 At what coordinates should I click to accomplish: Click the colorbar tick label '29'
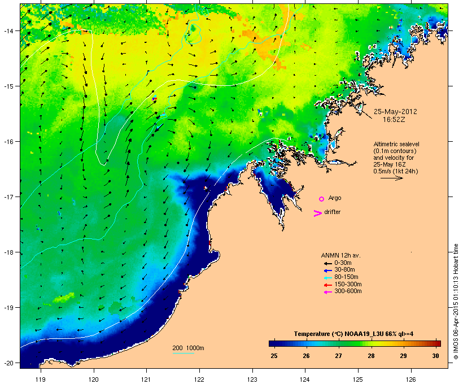[x=403, y=356]
